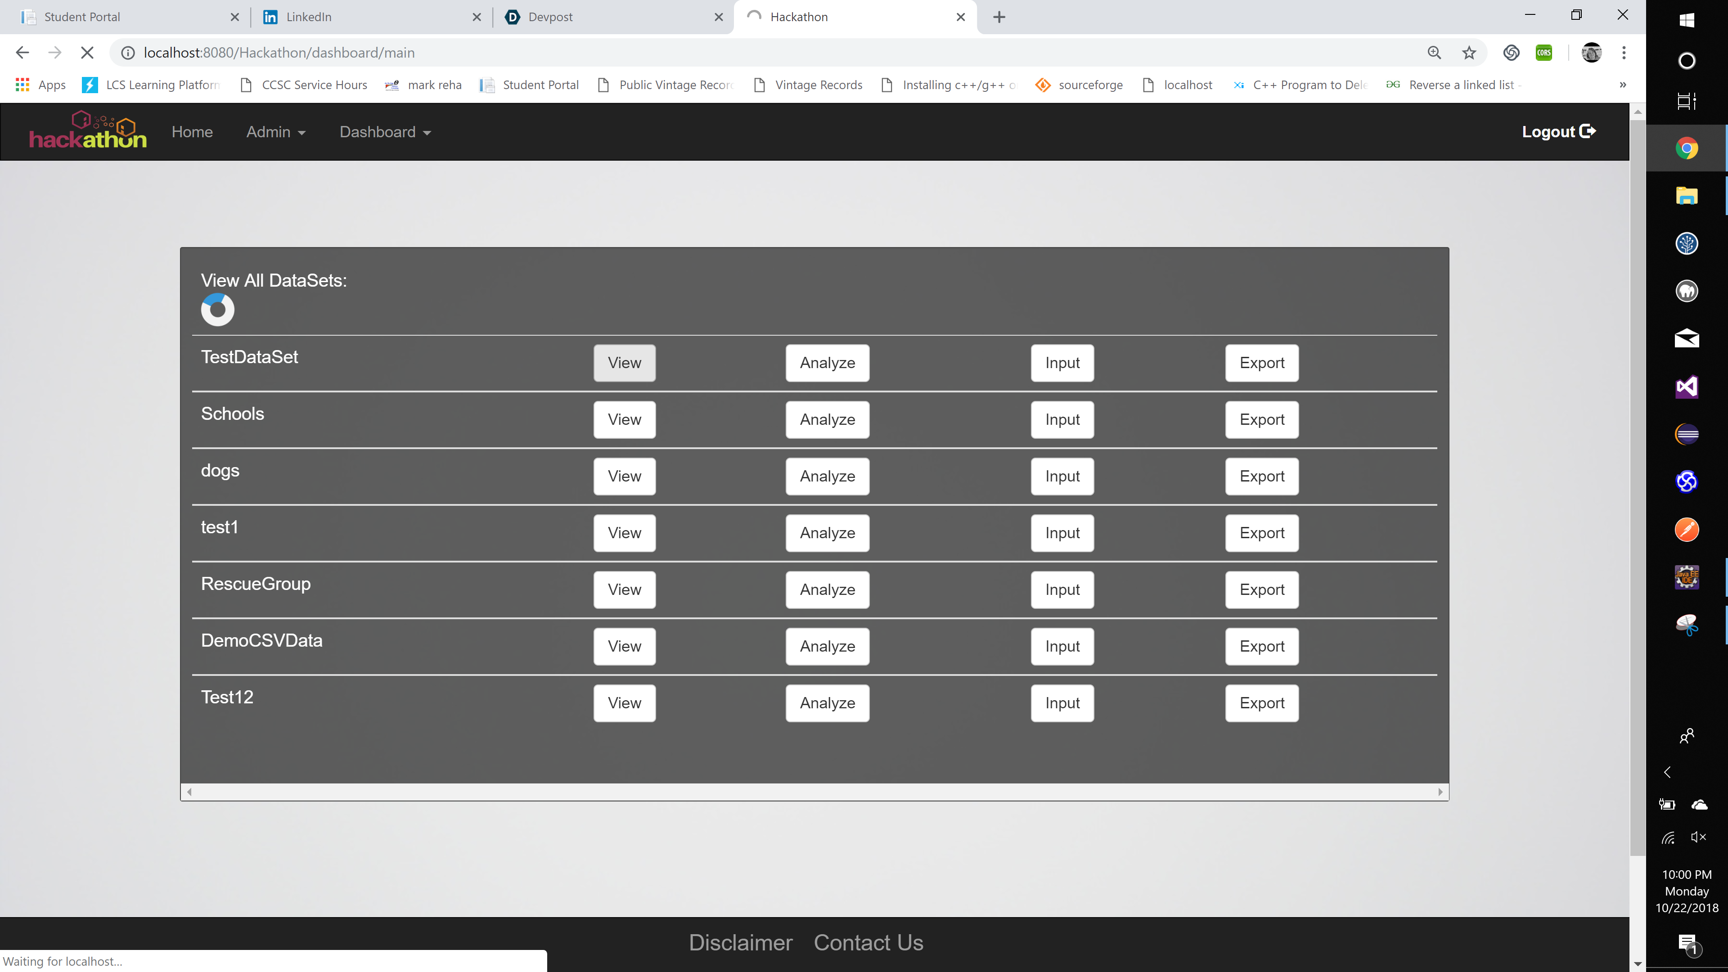
Task: Go to Home in navbar
Action: (192, 132)
